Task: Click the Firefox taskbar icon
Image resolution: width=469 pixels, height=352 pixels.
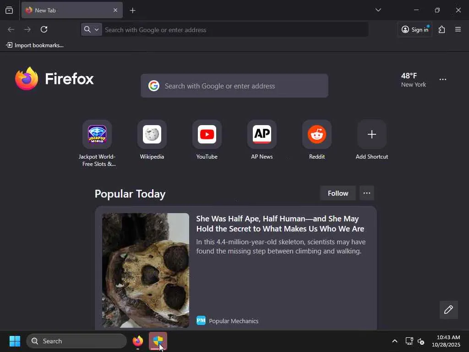Action: point(138,341)
